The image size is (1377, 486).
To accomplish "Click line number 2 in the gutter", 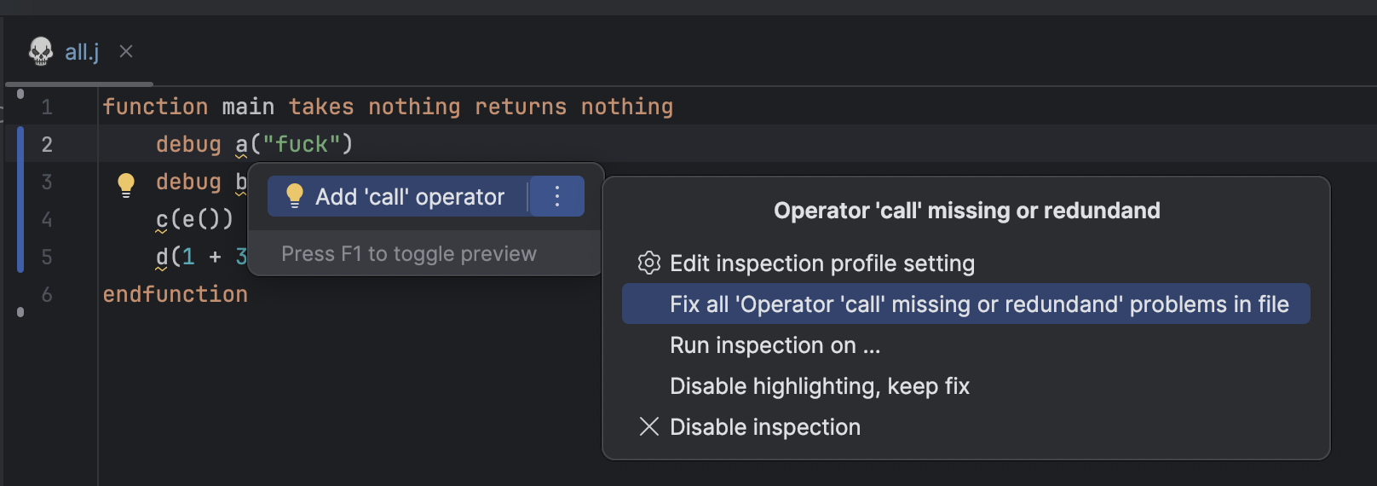I will point(47,144).
